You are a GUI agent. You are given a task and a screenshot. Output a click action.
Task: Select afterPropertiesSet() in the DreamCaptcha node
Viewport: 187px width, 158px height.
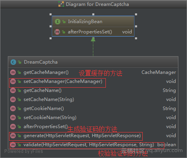pyautogui.click(x=45, y=127)
